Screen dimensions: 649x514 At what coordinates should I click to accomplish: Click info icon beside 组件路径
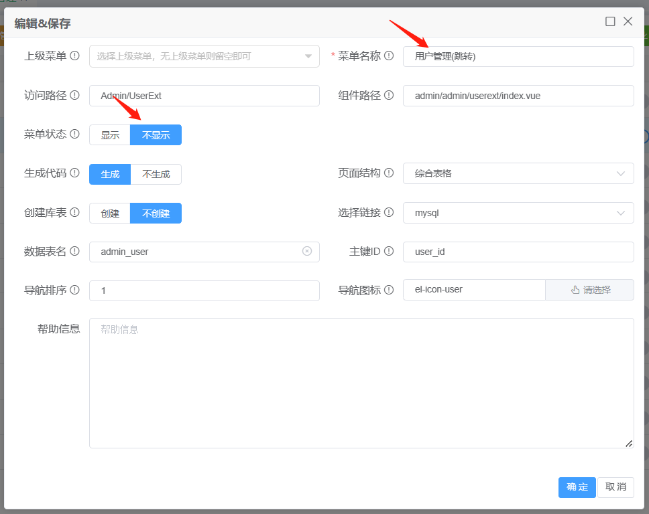pos(389,95)
